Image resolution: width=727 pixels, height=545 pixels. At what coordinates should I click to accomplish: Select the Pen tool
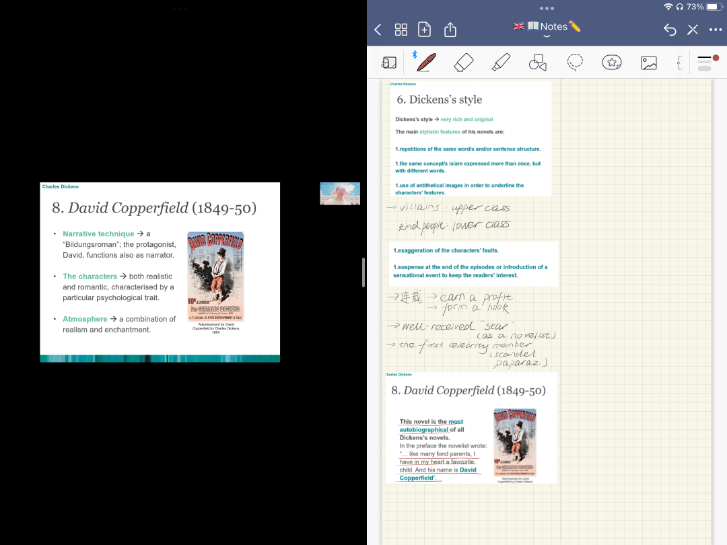(426, 63)
